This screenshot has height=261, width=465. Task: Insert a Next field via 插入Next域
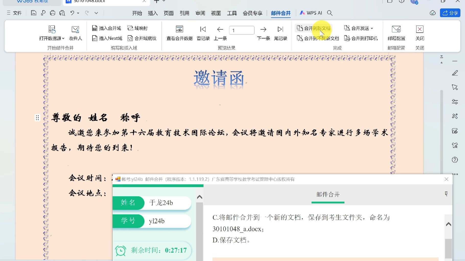click(107, 38)
